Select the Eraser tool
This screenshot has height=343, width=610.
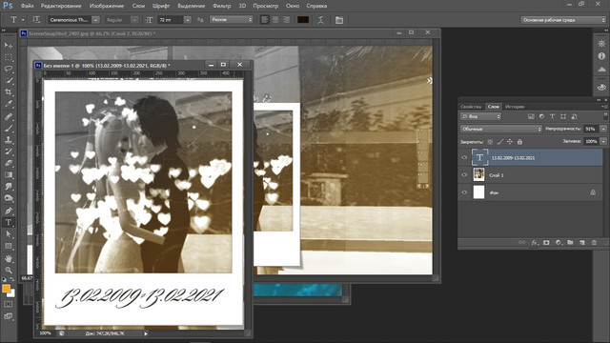[9, 163]
